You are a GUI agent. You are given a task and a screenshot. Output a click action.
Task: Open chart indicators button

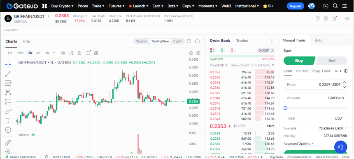click(x=71, y=53)
